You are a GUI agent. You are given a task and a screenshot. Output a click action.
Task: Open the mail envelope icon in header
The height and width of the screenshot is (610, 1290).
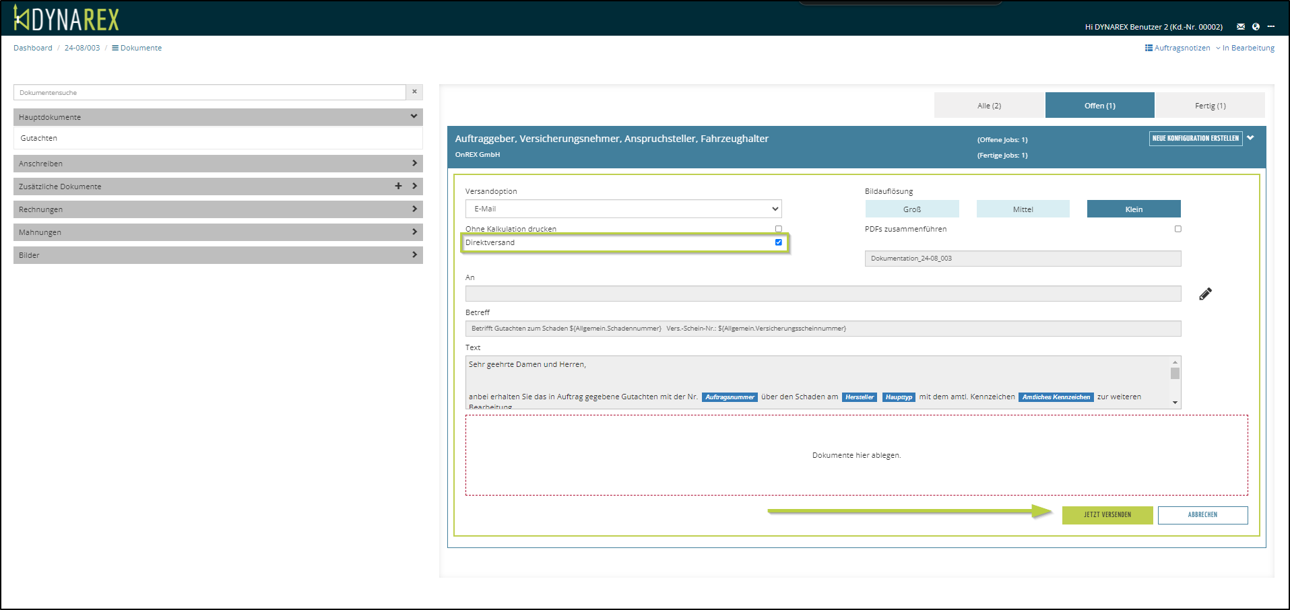pos(1240,27)
